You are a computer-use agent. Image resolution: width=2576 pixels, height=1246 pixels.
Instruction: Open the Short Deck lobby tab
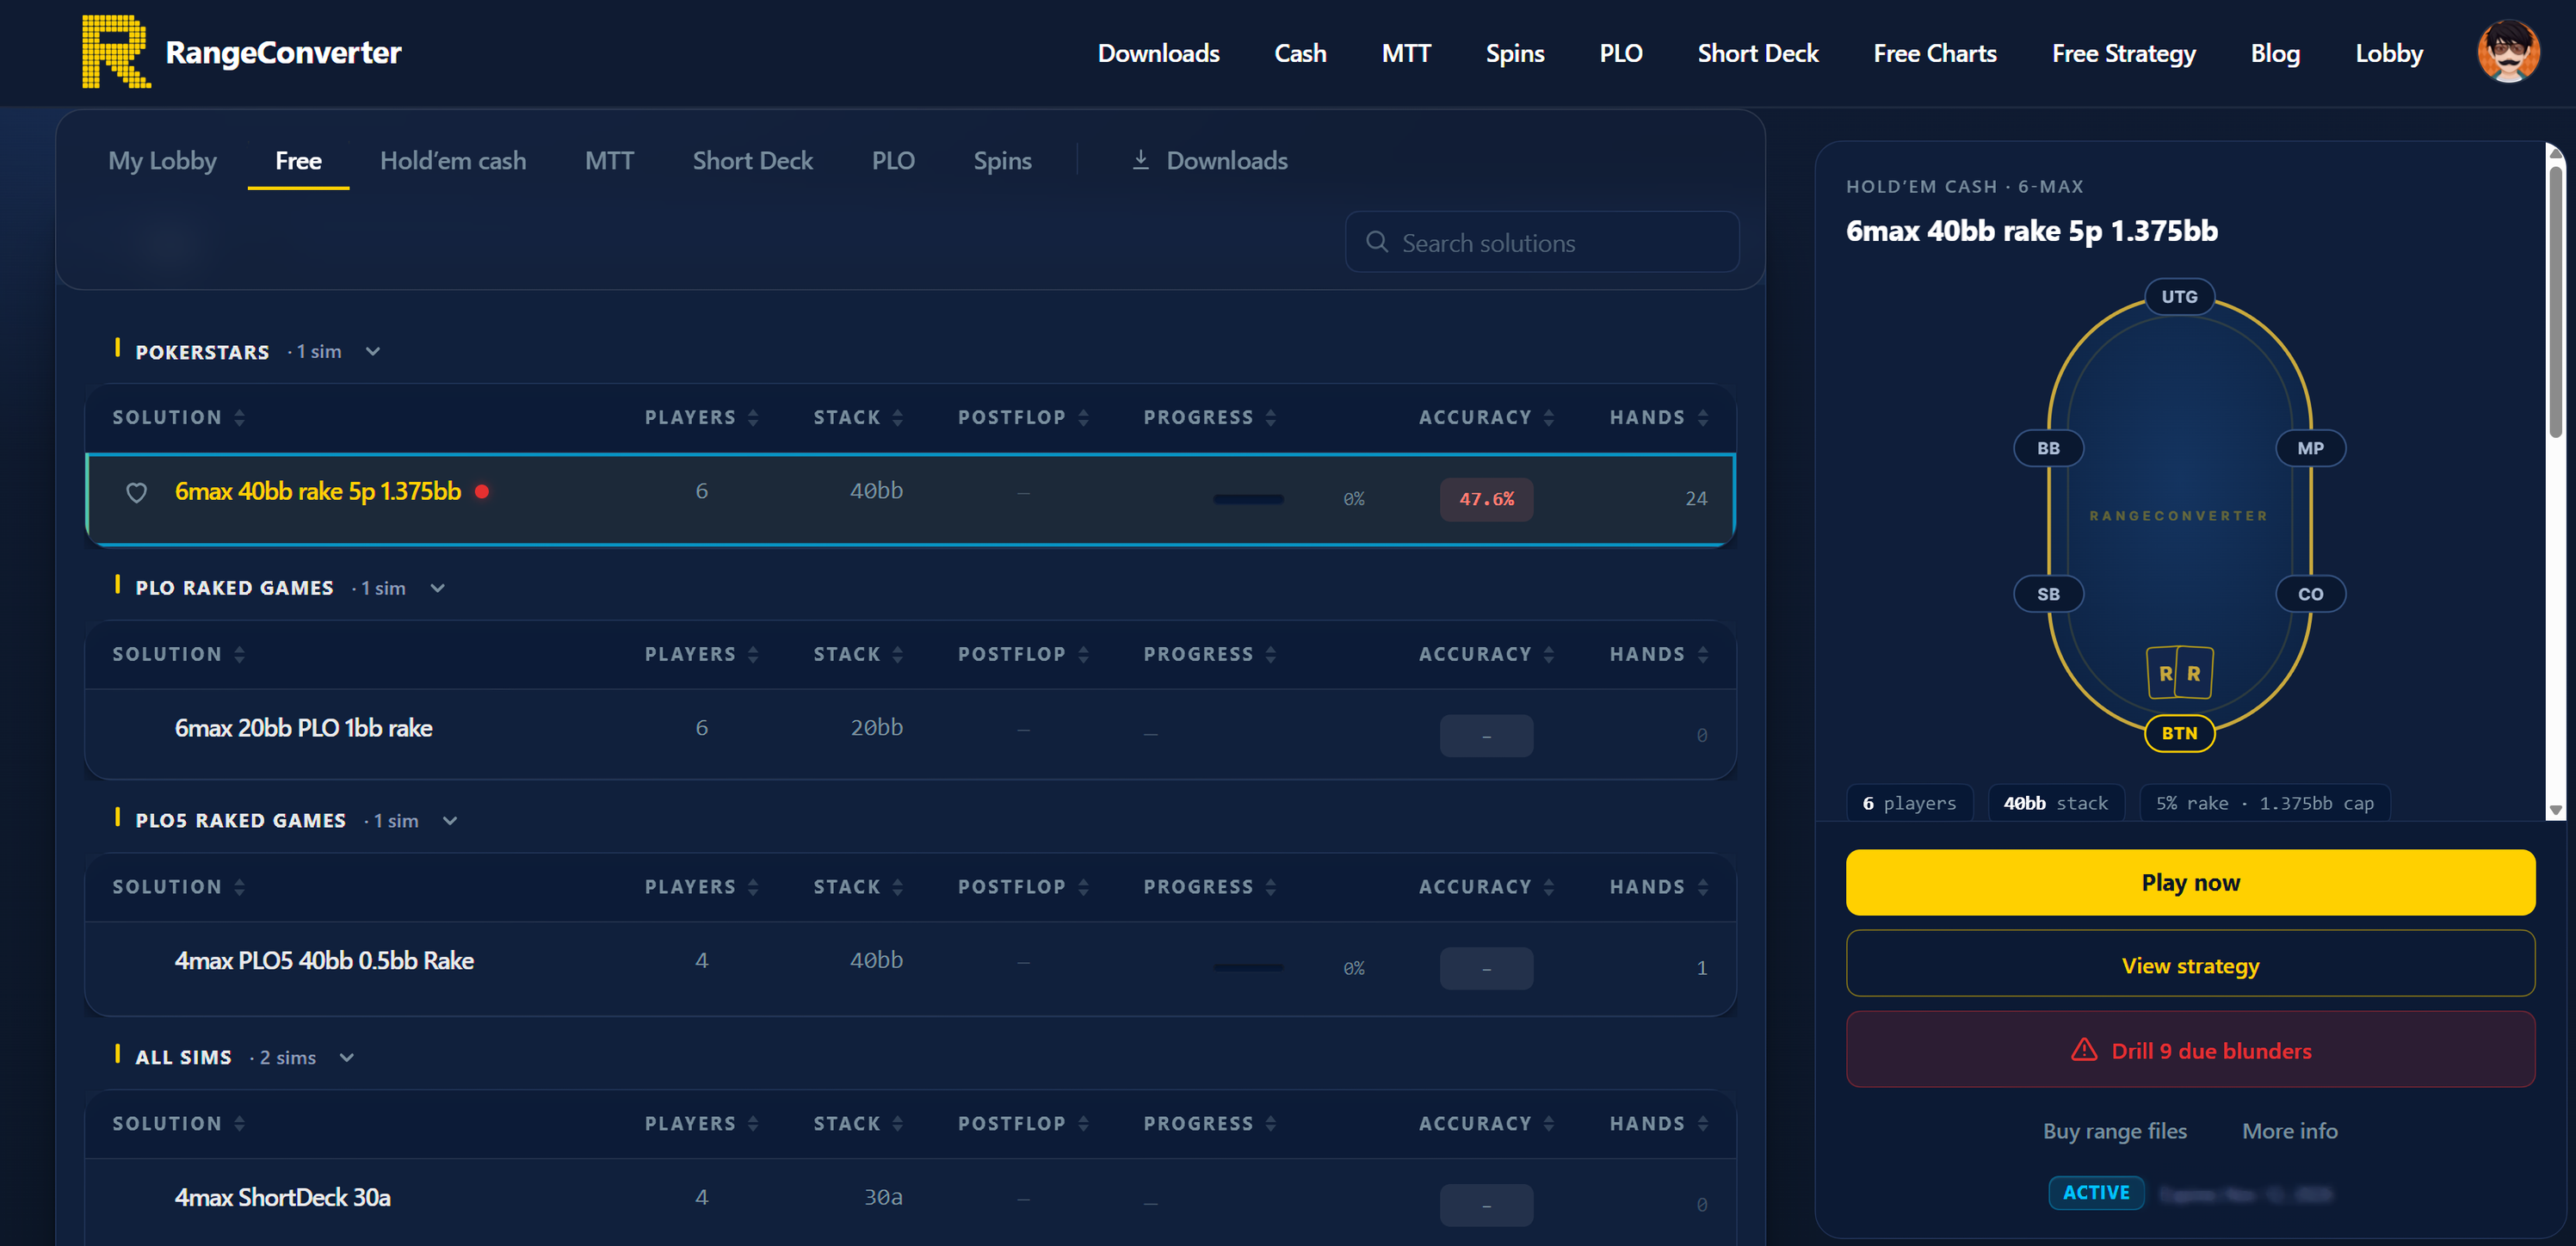click(752, 160)
